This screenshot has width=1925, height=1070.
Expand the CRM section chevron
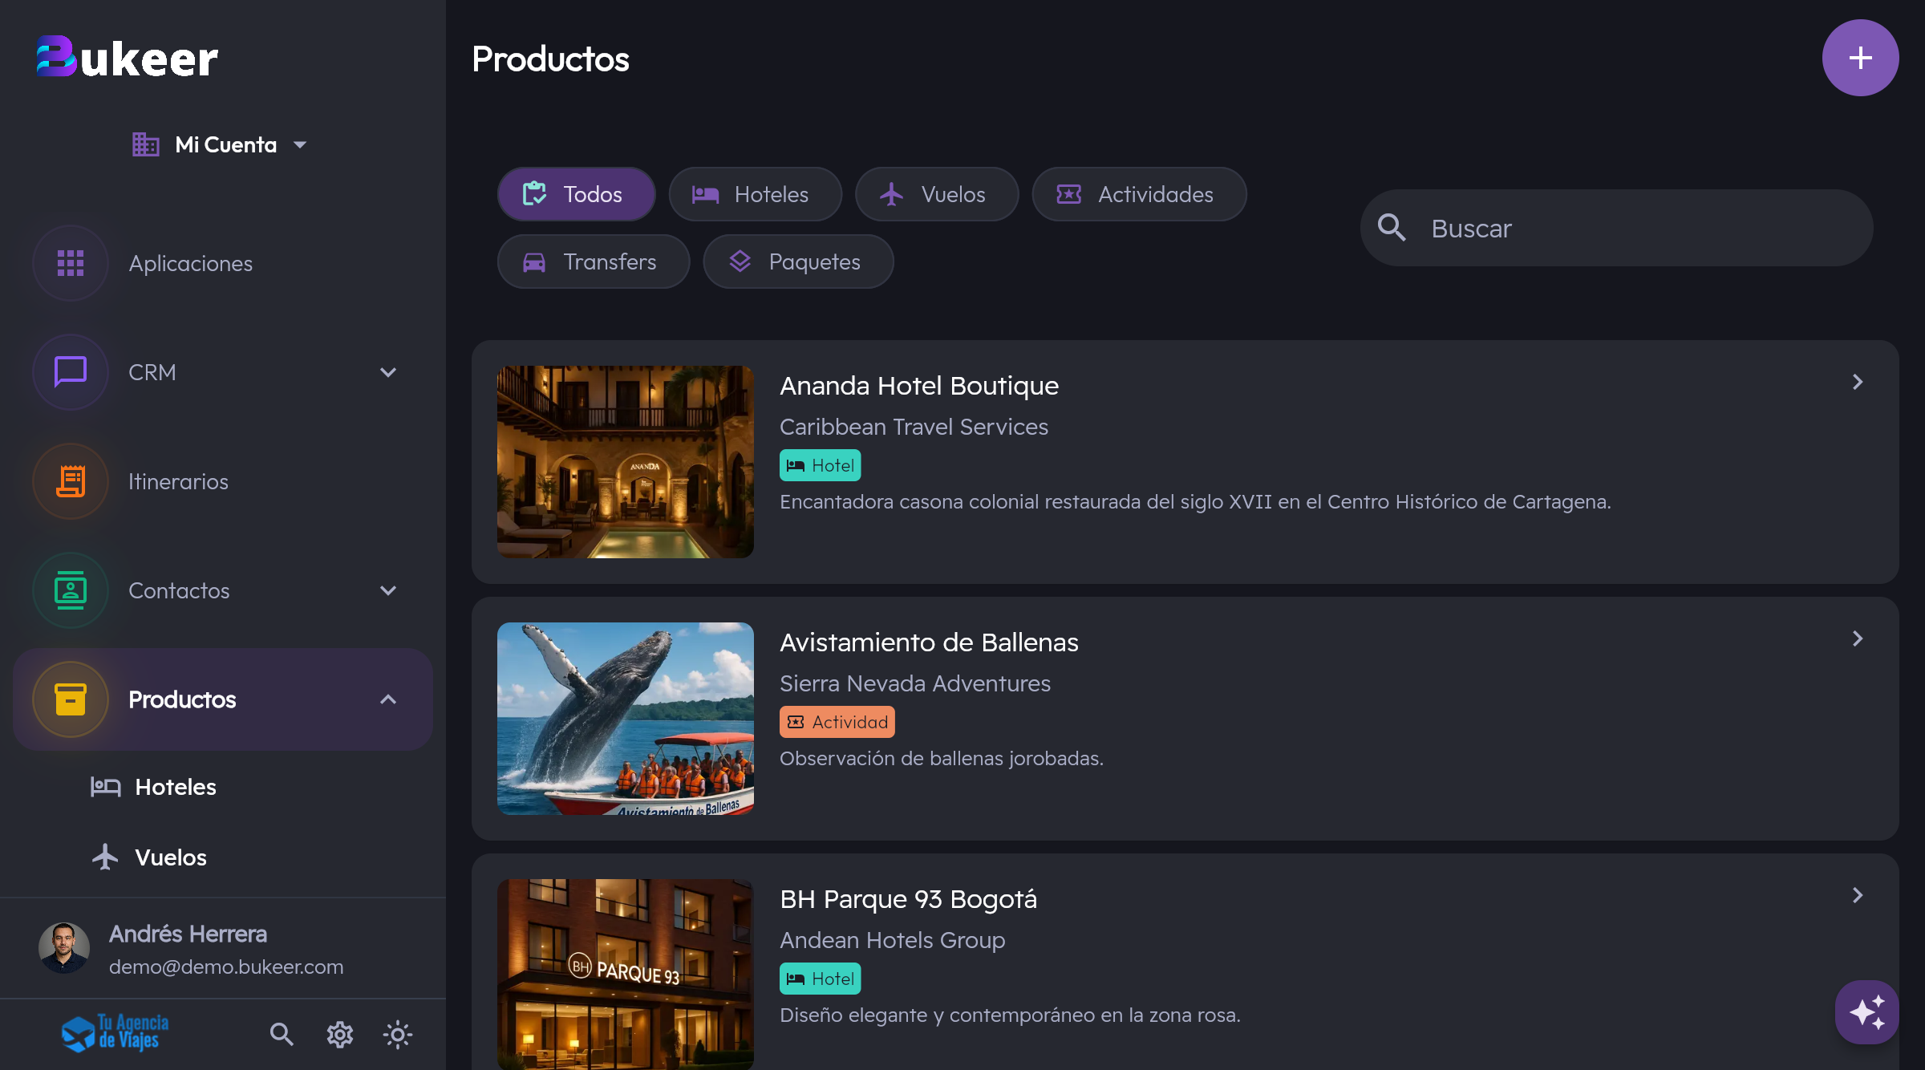pos(388,371)
